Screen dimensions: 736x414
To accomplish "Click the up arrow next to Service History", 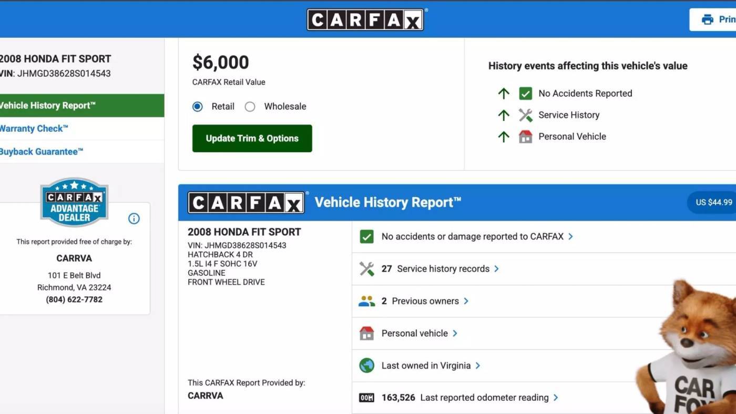I will point(504,115).
